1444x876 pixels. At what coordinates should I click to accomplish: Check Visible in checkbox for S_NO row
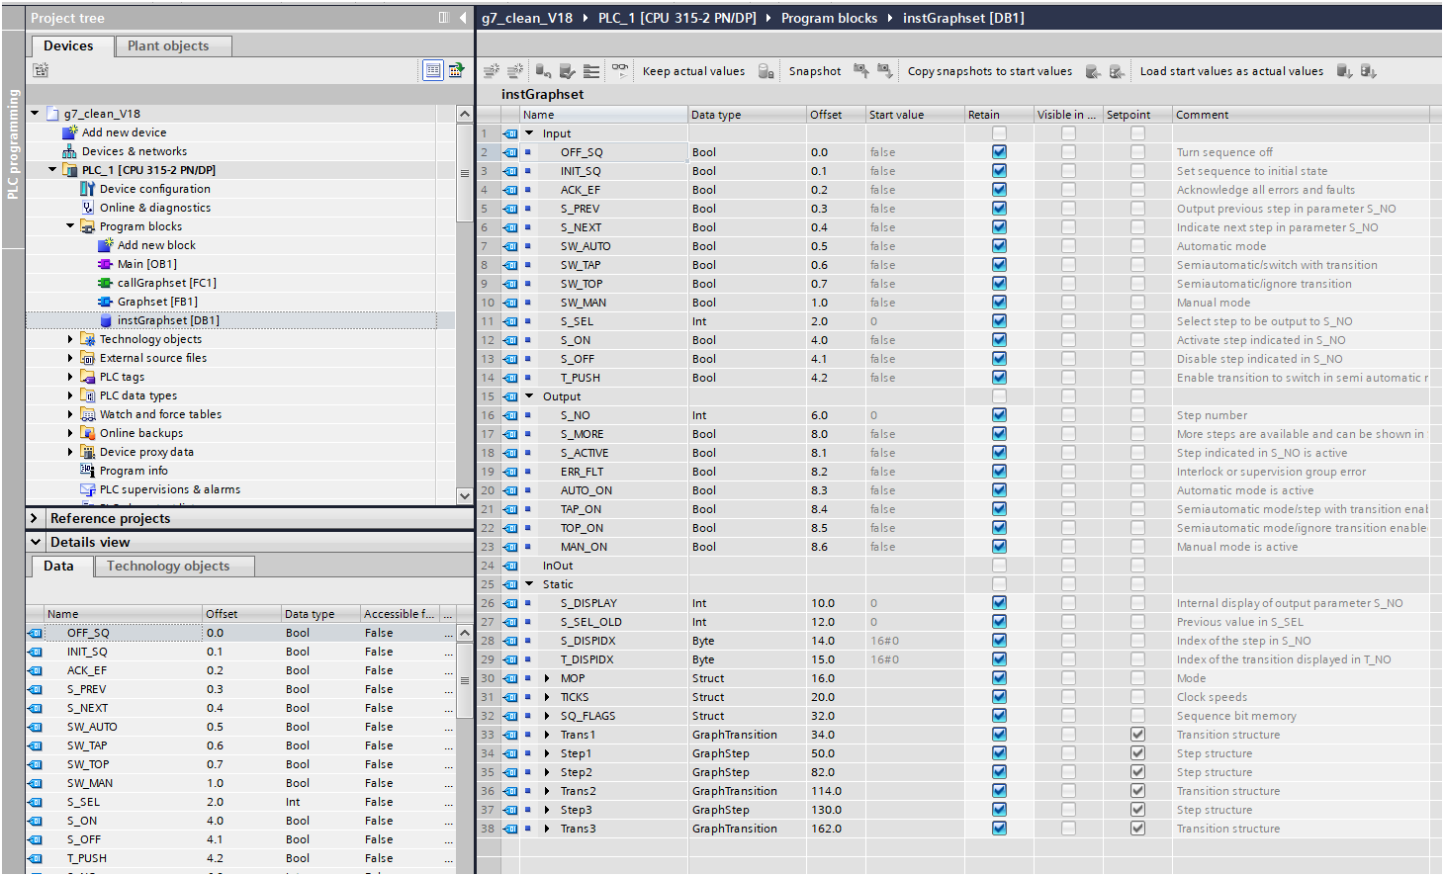[x=1068, y=415]
